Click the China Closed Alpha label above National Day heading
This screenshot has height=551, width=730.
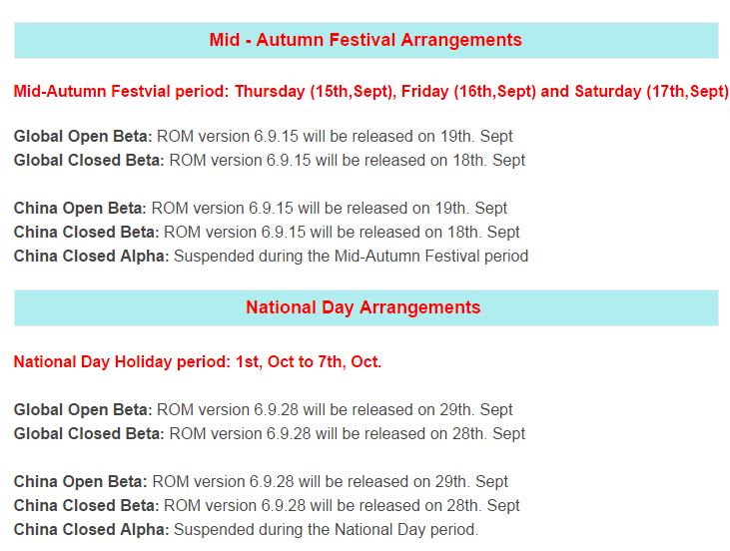click(x=91, y=257)
